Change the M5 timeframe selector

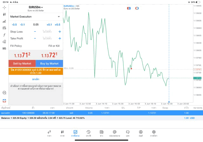click(4, 49)
